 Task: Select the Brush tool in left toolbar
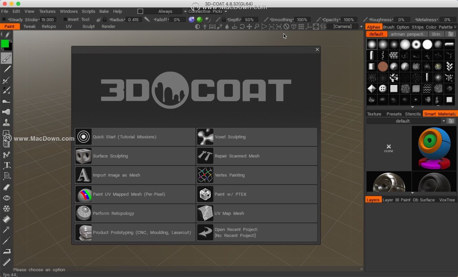click(x=6, y=58)
